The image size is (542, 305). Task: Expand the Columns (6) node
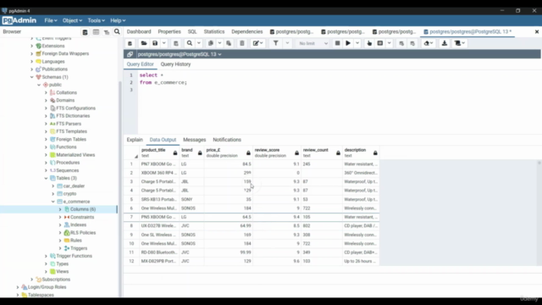(60, 209)
